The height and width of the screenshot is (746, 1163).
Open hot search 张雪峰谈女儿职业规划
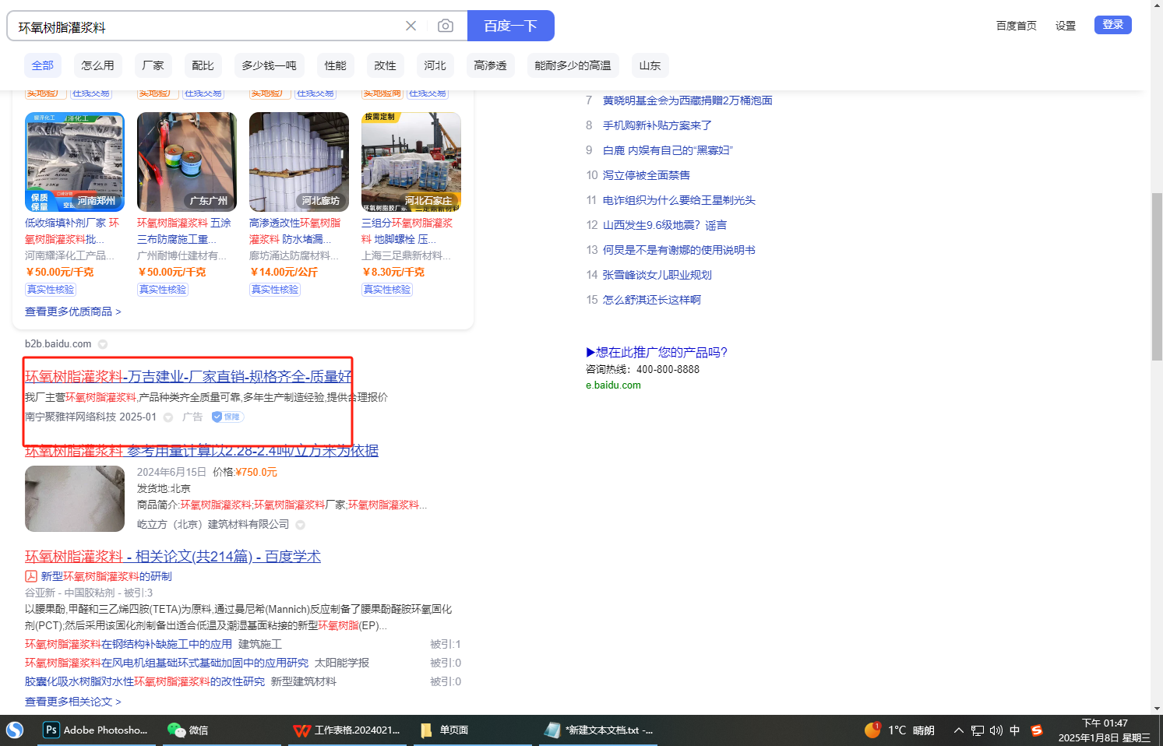[x=657, y=275]
